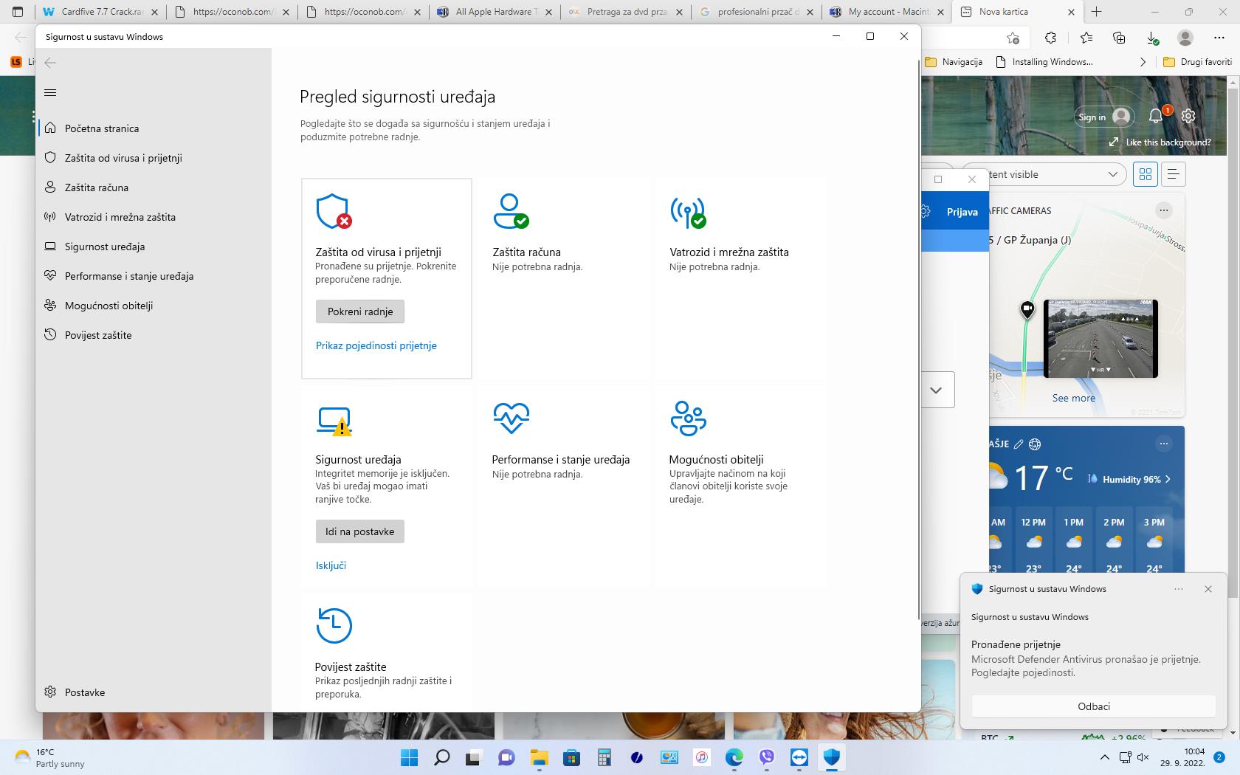Click the device performance heart icon

[x=511, y=418]
